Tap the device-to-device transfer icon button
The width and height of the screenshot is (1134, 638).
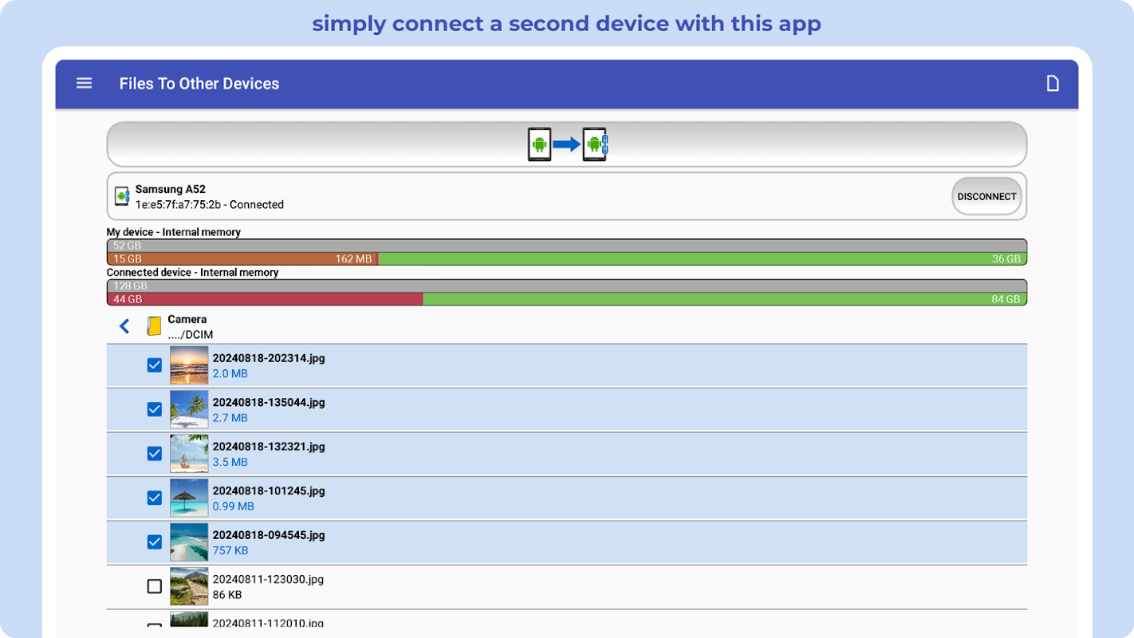pos(567,144)
